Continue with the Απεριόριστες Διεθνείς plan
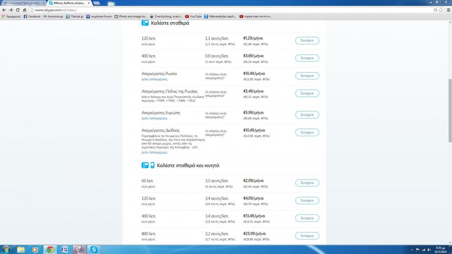 307,132
